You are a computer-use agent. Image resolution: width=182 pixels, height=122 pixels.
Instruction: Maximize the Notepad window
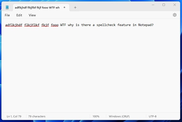163,5
